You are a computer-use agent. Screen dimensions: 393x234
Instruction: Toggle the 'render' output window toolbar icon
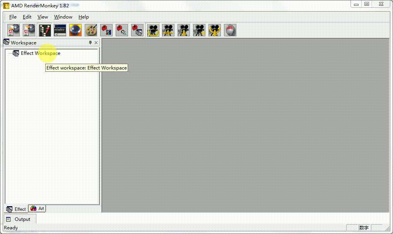point(60,30)
